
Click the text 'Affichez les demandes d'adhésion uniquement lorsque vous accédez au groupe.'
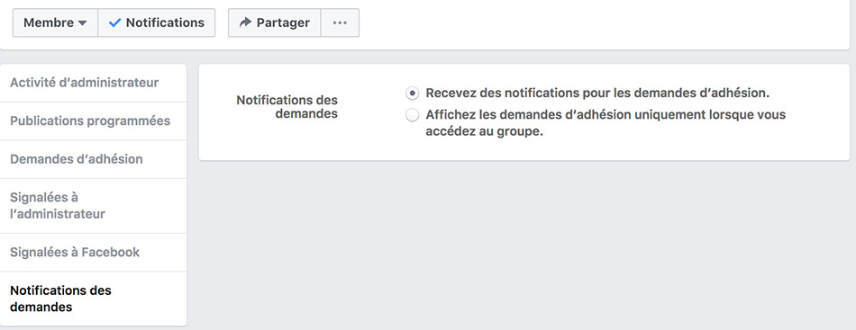(x=606, y=123)
